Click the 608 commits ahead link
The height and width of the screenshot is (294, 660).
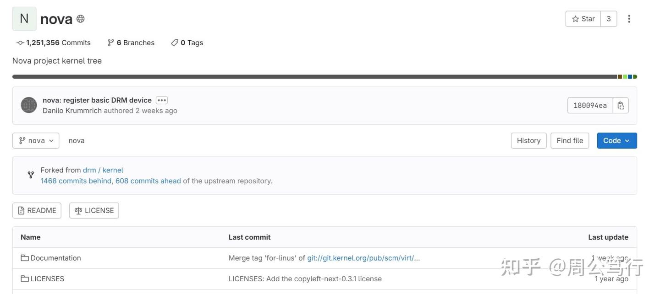(148, 180)
